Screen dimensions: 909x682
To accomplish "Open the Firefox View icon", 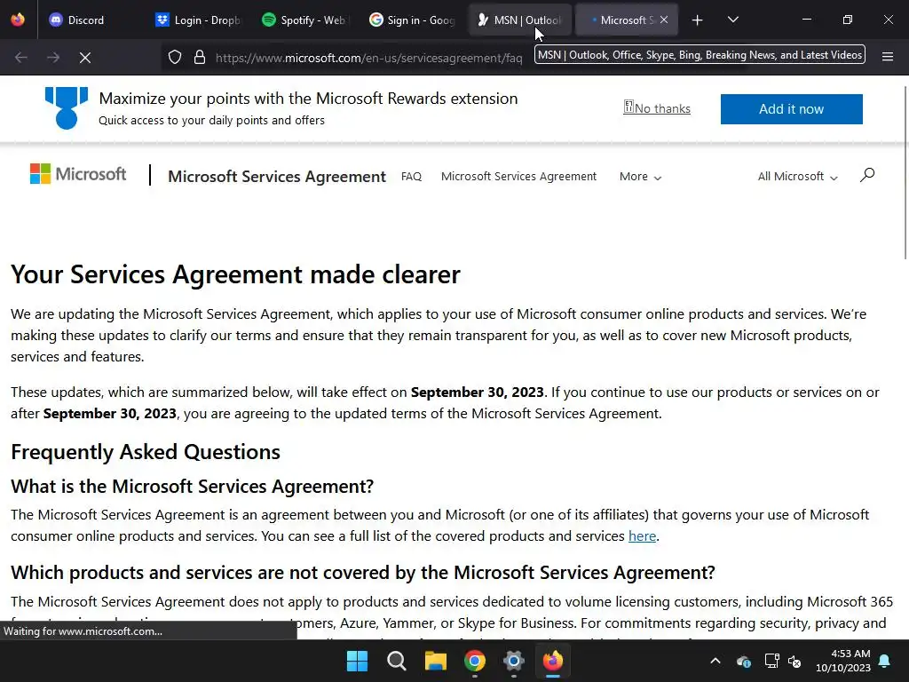I will click(x=18, y=20).
